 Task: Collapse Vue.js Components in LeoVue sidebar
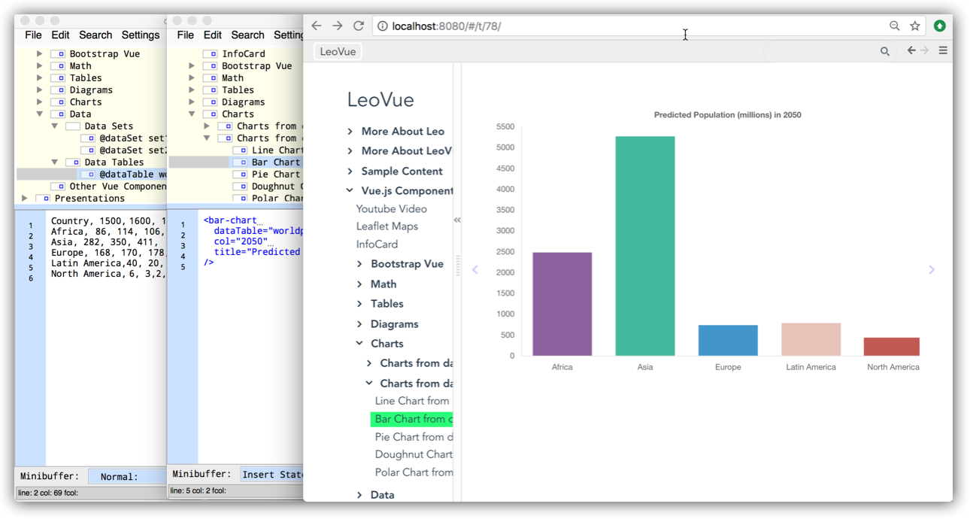click(350, 191)
